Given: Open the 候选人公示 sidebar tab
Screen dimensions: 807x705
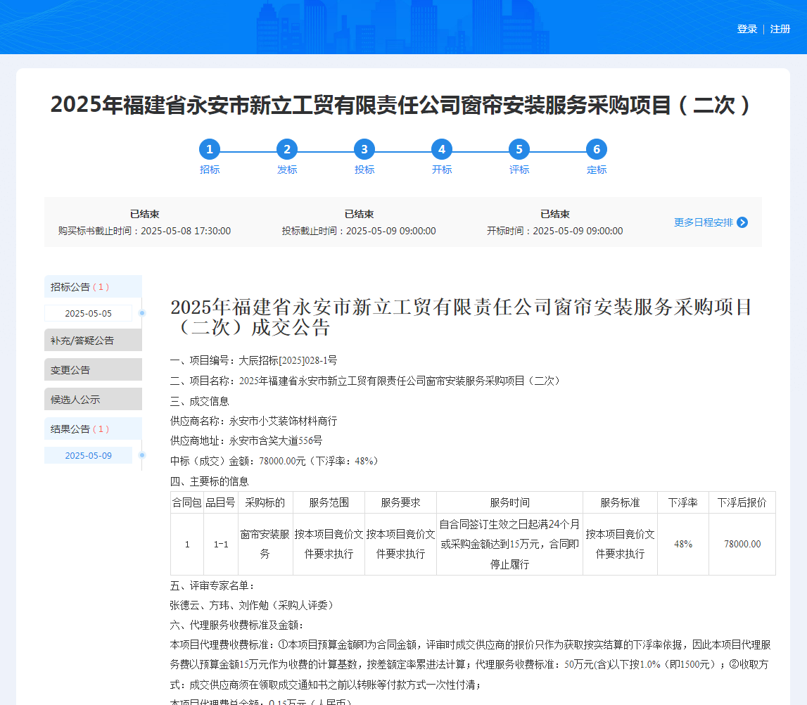Looking at the screenshot, I should click(x=93, y=399).
